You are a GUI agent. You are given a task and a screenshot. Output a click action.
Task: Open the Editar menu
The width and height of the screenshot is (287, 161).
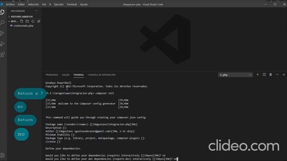(21, 4)
